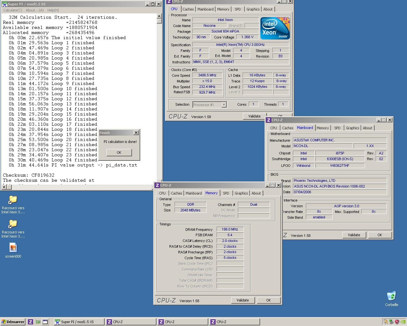Open the Intel Xeon shortcut directly above screen000

coord(13,229)
